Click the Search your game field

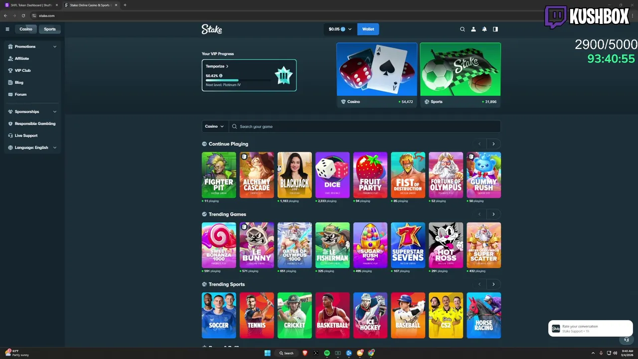tap(365, 126)
